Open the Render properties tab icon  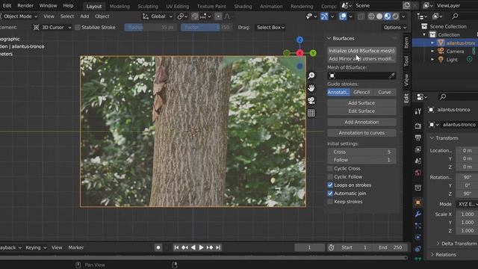[x=418, y=126]
